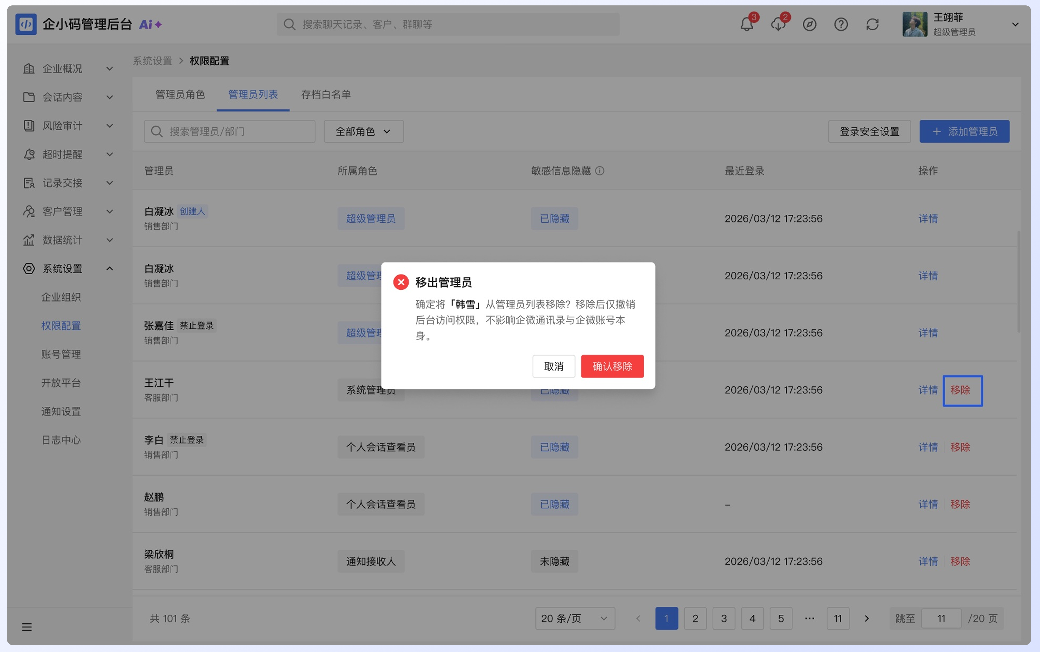1040x652 pixels.
Task: Click the 超时提醒 bell icon
Action: pos(29,154)
